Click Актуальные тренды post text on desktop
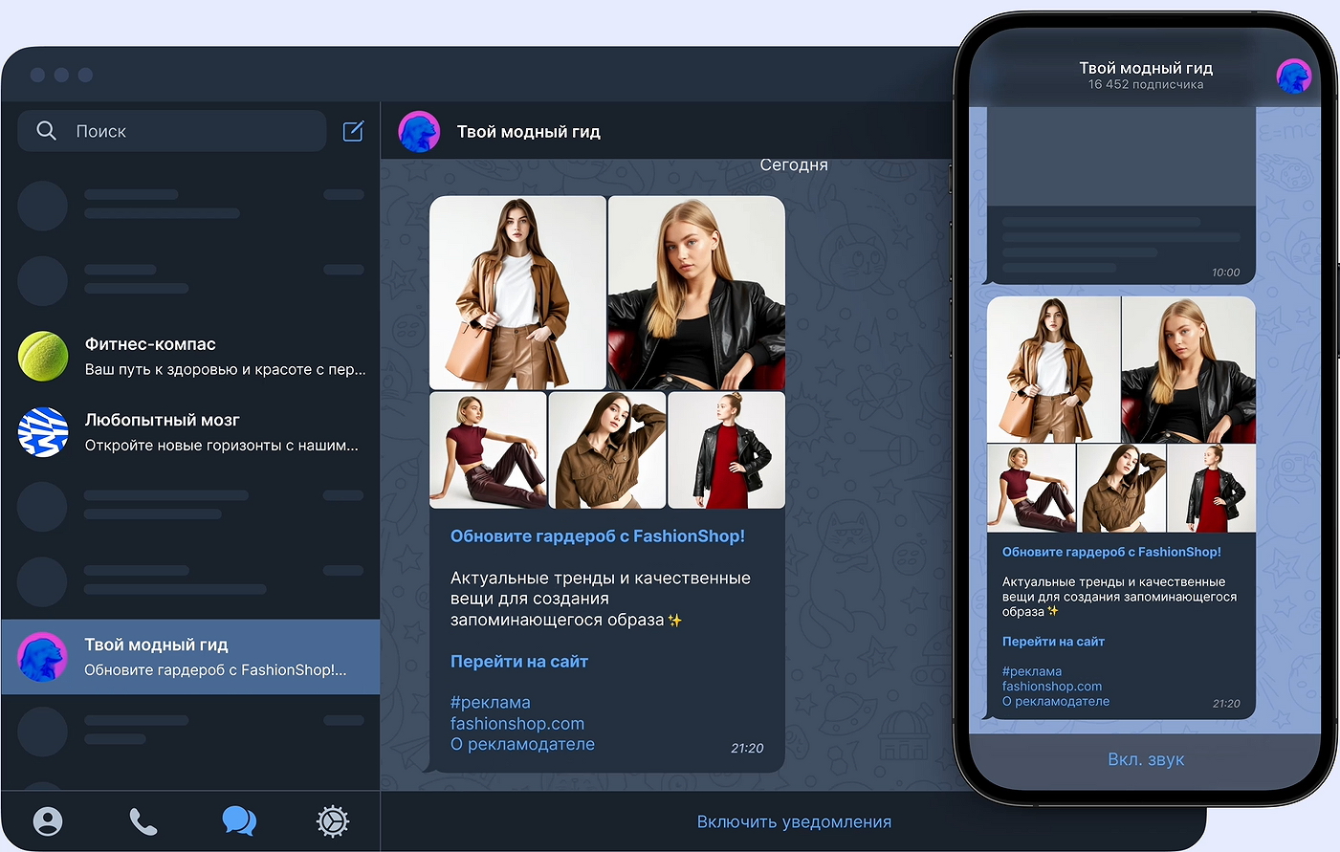This screenshot has width=1340, height=852. (601, 599)
